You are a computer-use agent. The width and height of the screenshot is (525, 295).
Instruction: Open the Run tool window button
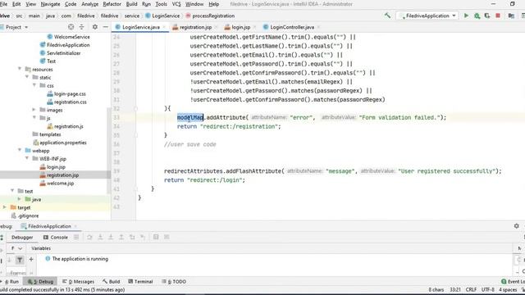[x=11, y=282]
